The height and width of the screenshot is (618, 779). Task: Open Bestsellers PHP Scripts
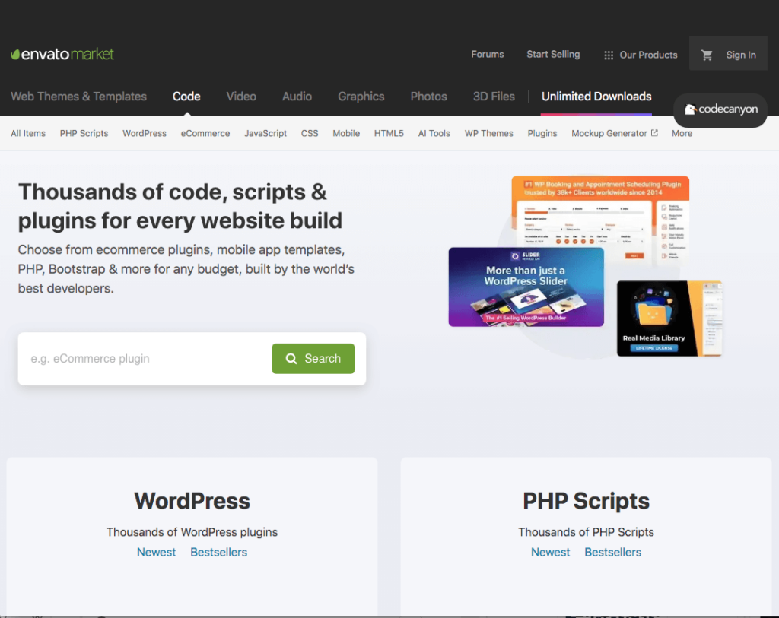612,552
